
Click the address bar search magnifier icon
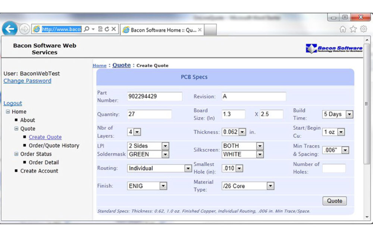coord(87,29)
